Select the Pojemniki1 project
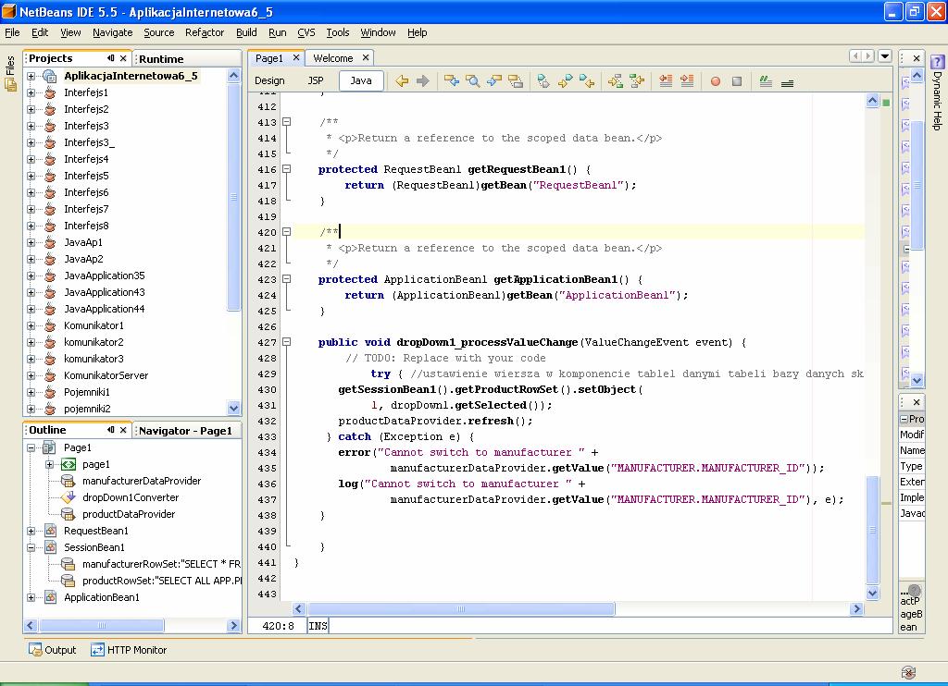948x686 pixels. (87, 392)
